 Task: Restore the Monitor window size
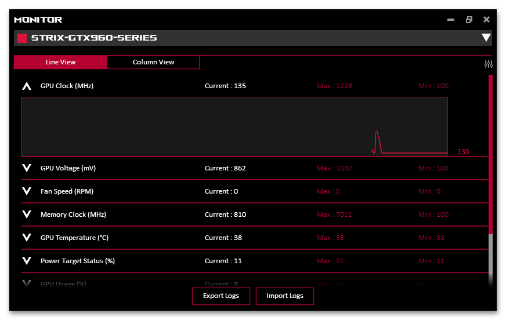(x=469, y=20)
